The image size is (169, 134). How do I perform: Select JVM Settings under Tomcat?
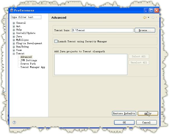tap(29, 60)
